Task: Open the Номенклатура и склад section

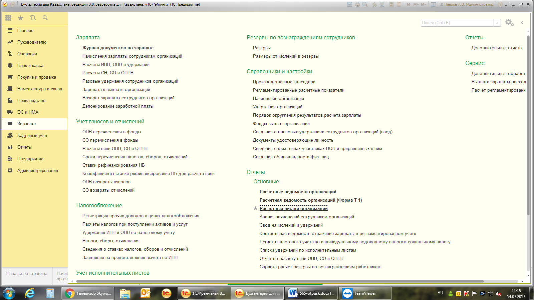Action: point(35,89)
